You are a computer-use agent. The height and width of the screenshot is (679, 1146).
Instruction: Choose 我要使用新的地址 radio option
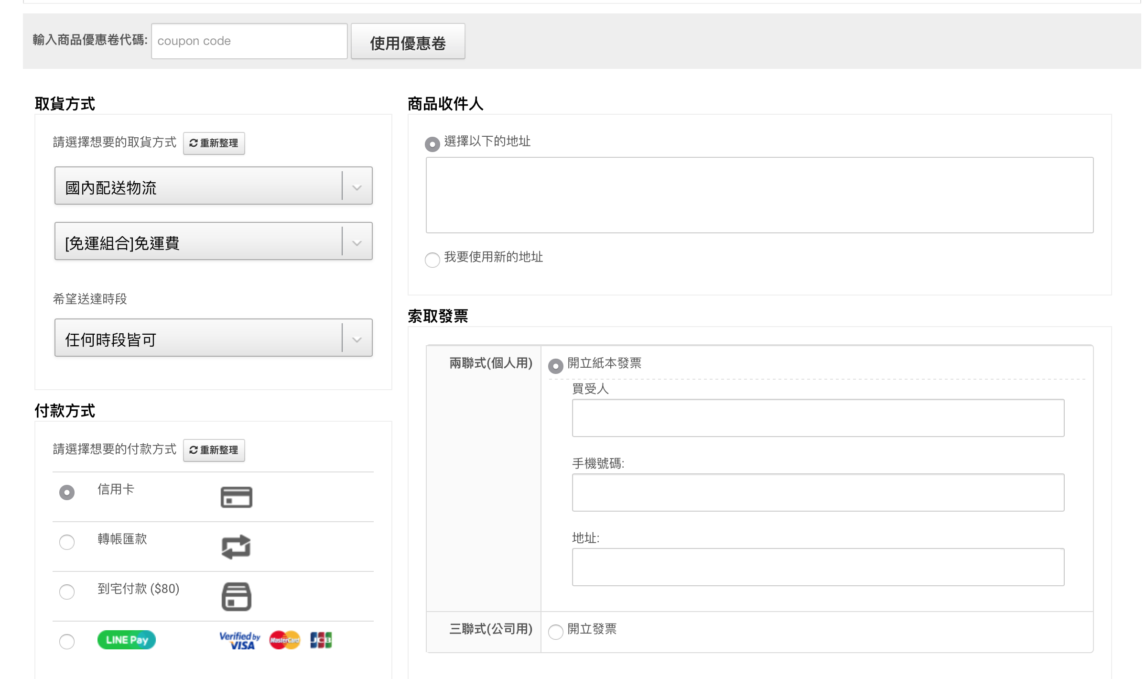pos(432,260)
